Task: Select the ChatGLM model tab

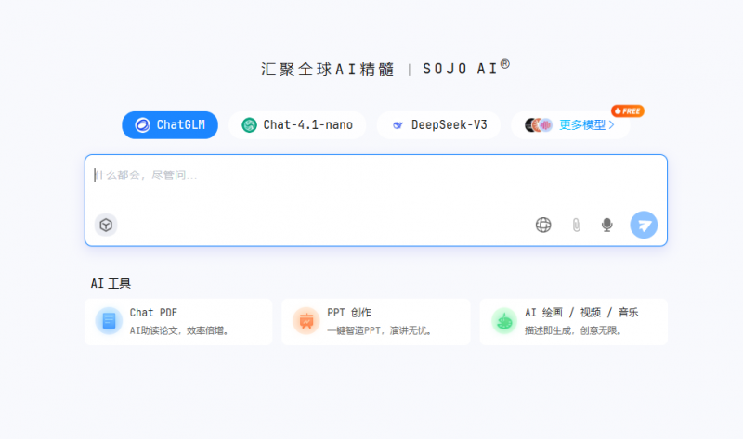Action: [170, 125]
